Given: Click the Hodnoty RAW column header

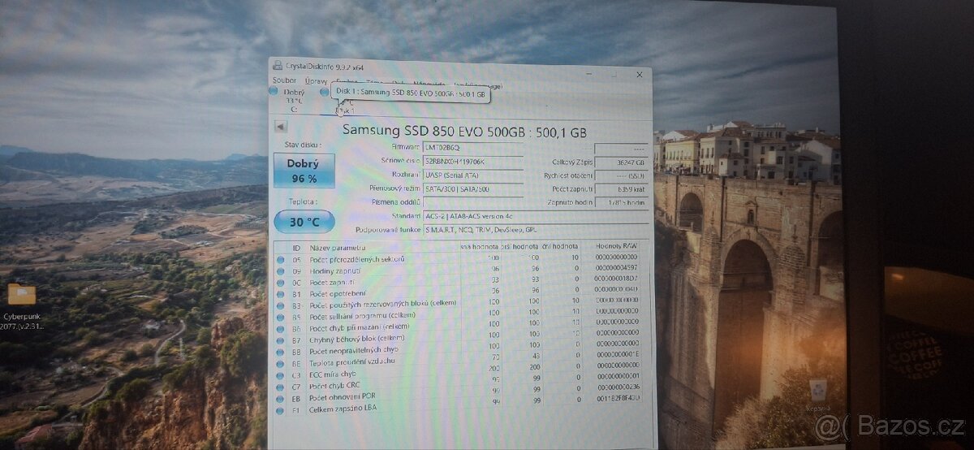Looking at the screenshot, I should click(x=617, y=248).
